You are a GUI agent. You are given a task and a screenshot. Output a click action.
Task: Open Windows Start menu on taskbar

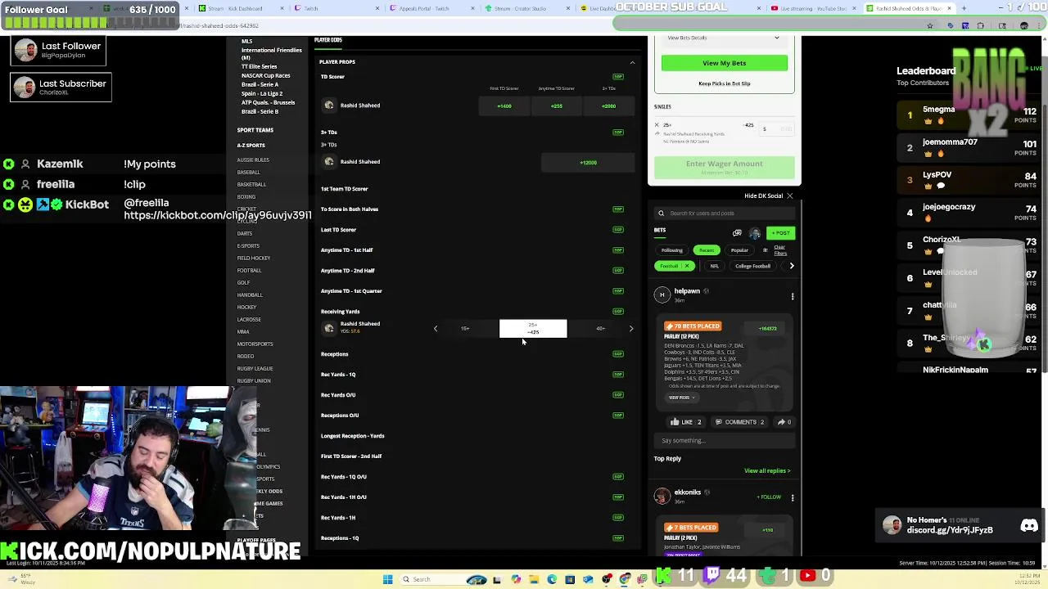point(387,579)
